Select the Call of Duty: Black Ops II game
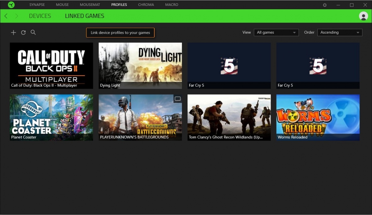The width and height of the screenshot is (372, 215). (51, 66)
